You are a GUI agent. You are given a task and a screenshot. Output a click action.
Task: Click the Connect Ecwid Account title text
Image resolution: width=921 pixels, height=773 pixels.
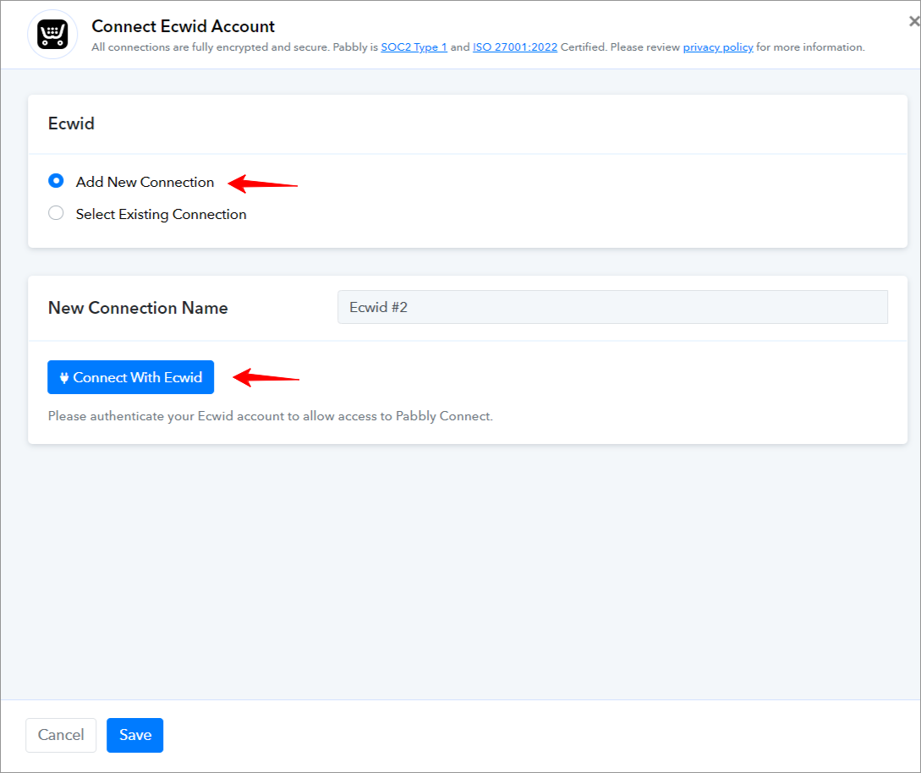click(184, 26)
